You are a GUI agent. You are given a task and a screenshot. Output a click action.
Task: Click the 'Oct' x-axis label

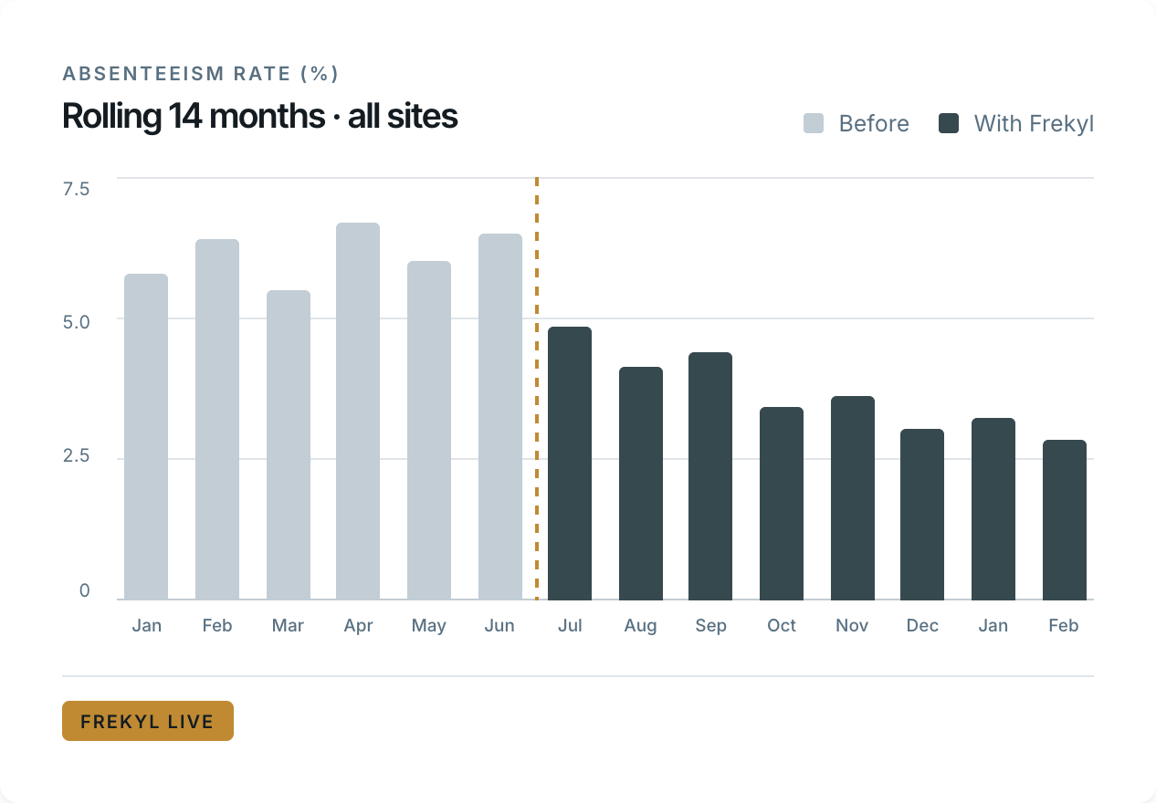[782, 626]
